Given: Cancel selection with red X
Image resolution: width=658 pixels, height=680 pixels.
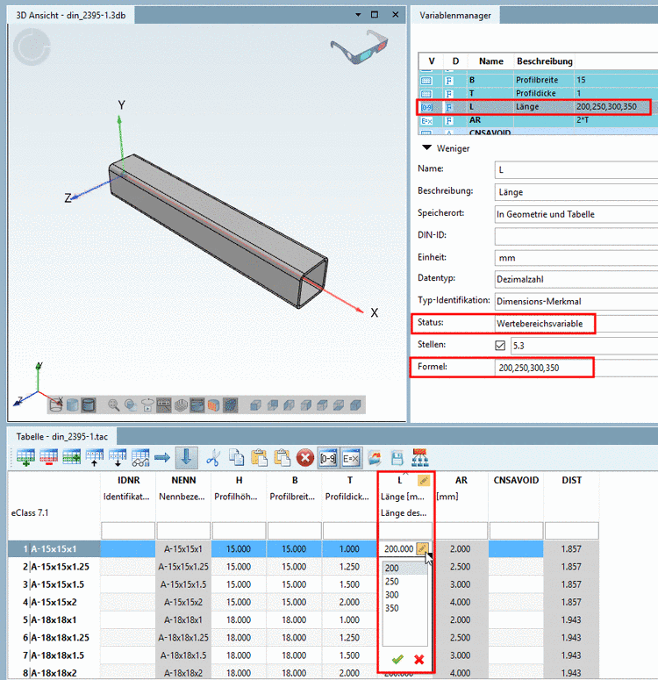Looking at the screenshot, I should (419, 660).
